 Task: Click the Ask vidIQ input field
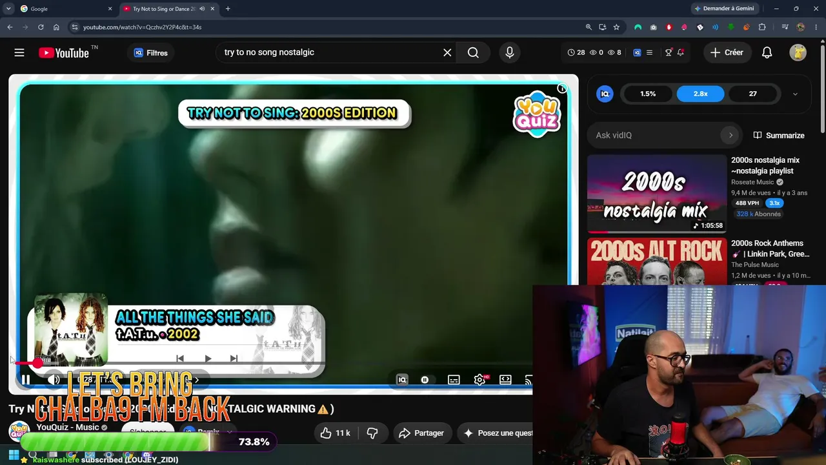[656, 135]
